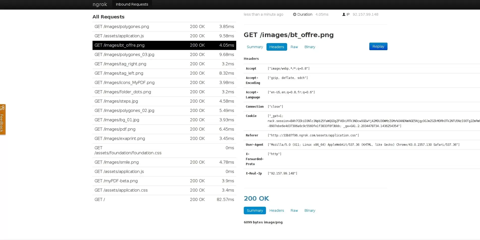Viewport: 480px width, 240px height.
Task: Open the orange Feedback tab with megaphone icon
Action: click(x=3, y=119)
